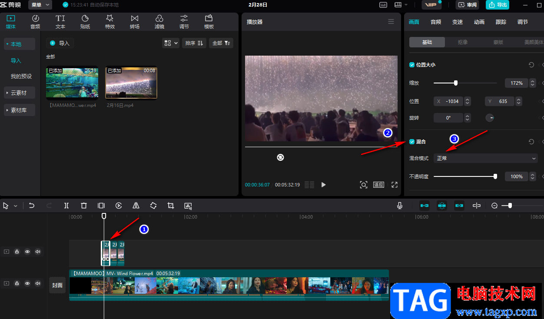Switch to the 变速 speed tab
This screenshot has height=319, width=544.
tap(458, 22)
